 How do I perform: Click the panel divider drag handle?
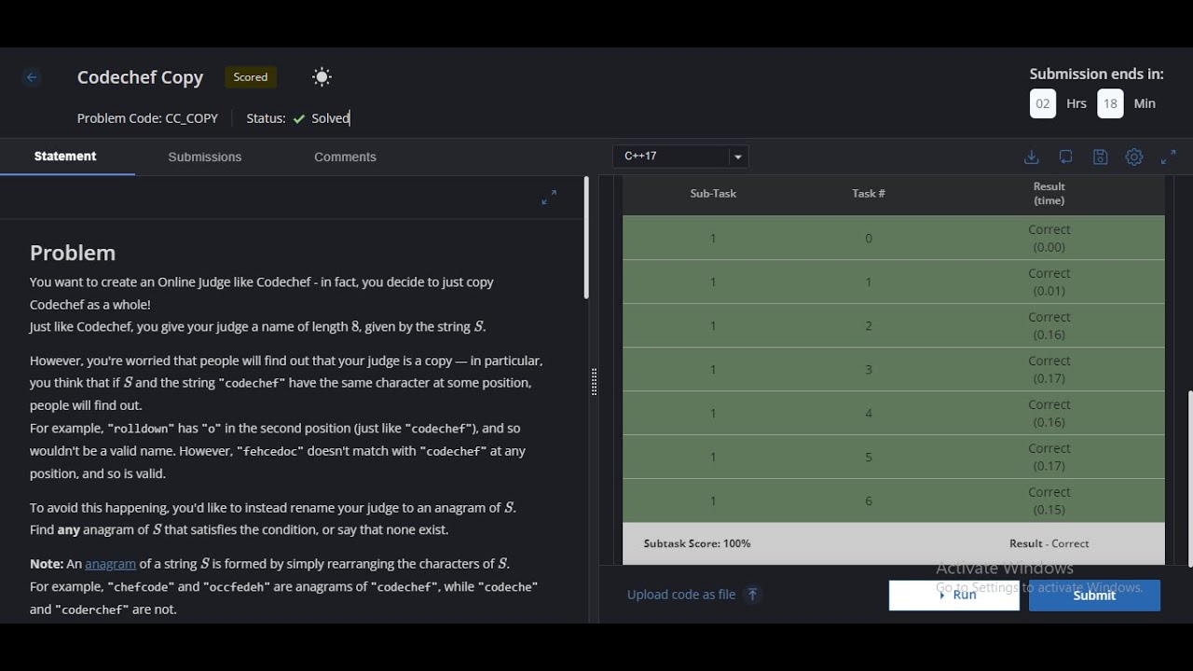pos(594,382)
